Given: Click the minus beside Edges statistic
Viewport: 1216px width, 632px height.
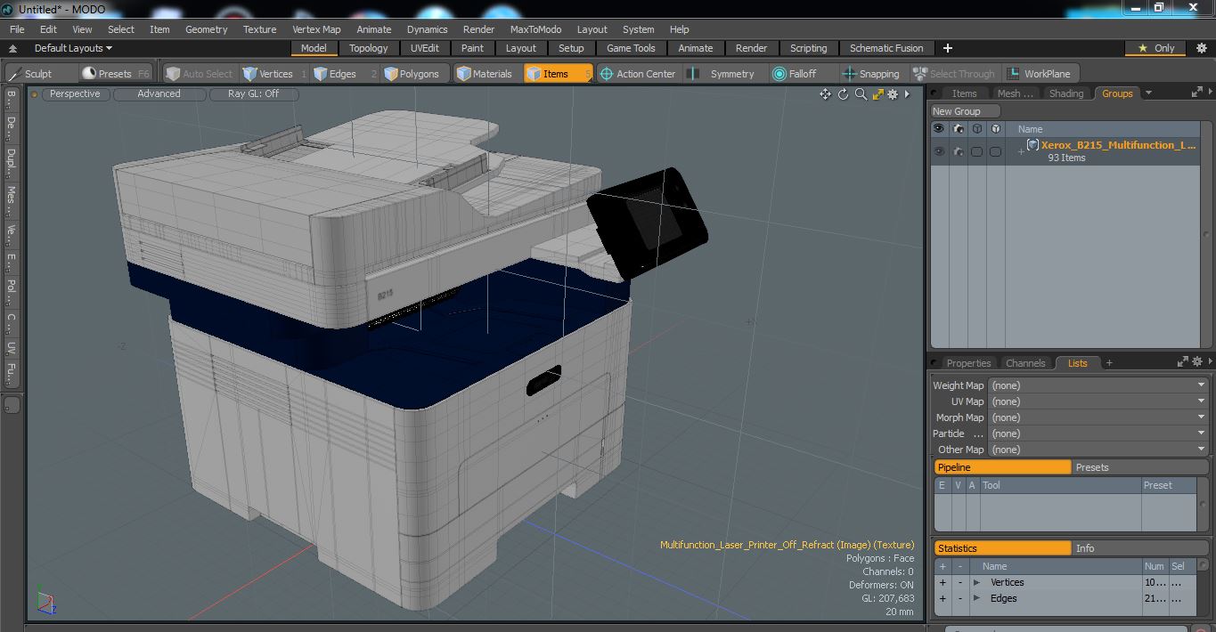Looking at the screenshot, I should (x=960, y=598).
